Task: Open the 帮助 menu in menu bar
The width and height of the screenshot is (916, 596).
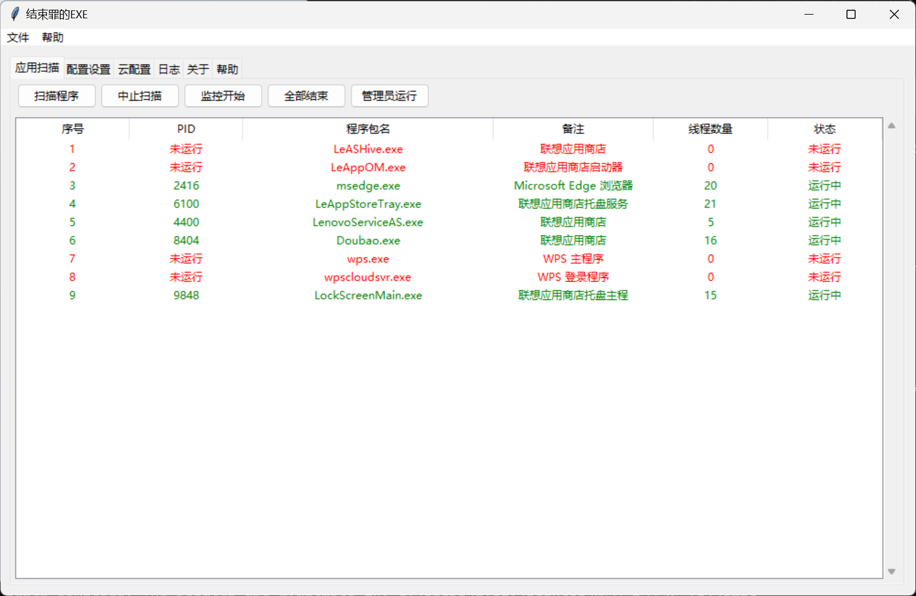Action: click(x=52, y=37)
